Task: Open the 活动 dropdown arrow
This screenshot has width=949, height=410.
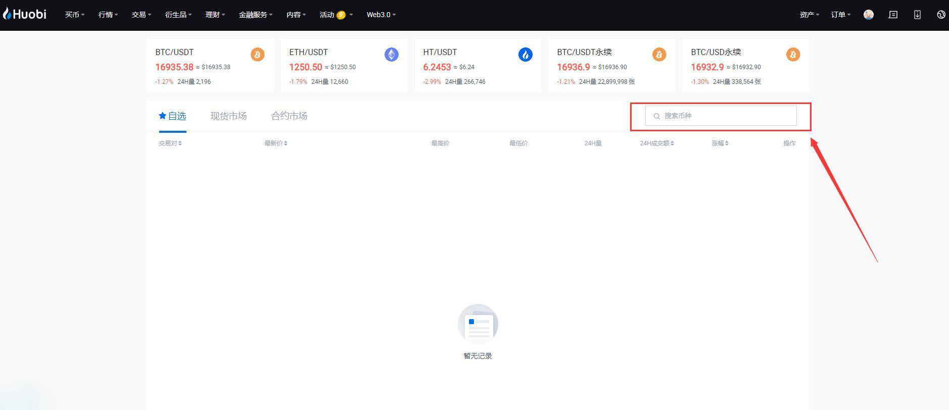Action: tap(351, 15)
